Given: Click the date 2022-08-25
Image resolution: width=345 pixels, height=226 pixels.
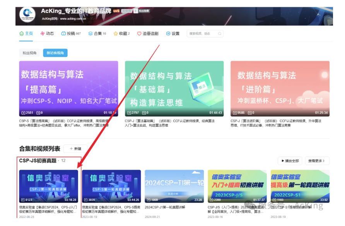Looking at the screenshot, I should (27, 217).
